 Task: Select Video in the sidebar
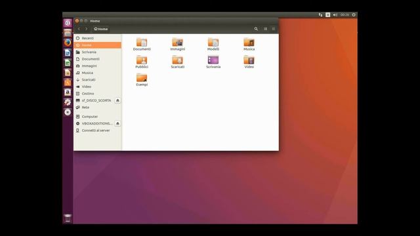98,87
